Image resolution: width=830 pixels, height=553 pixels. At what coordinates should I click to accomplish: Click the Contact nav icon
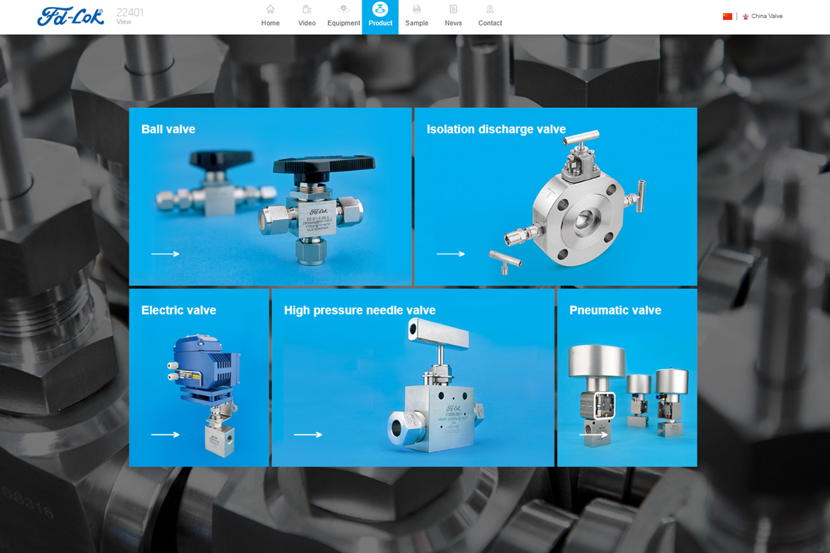(490, 10)
